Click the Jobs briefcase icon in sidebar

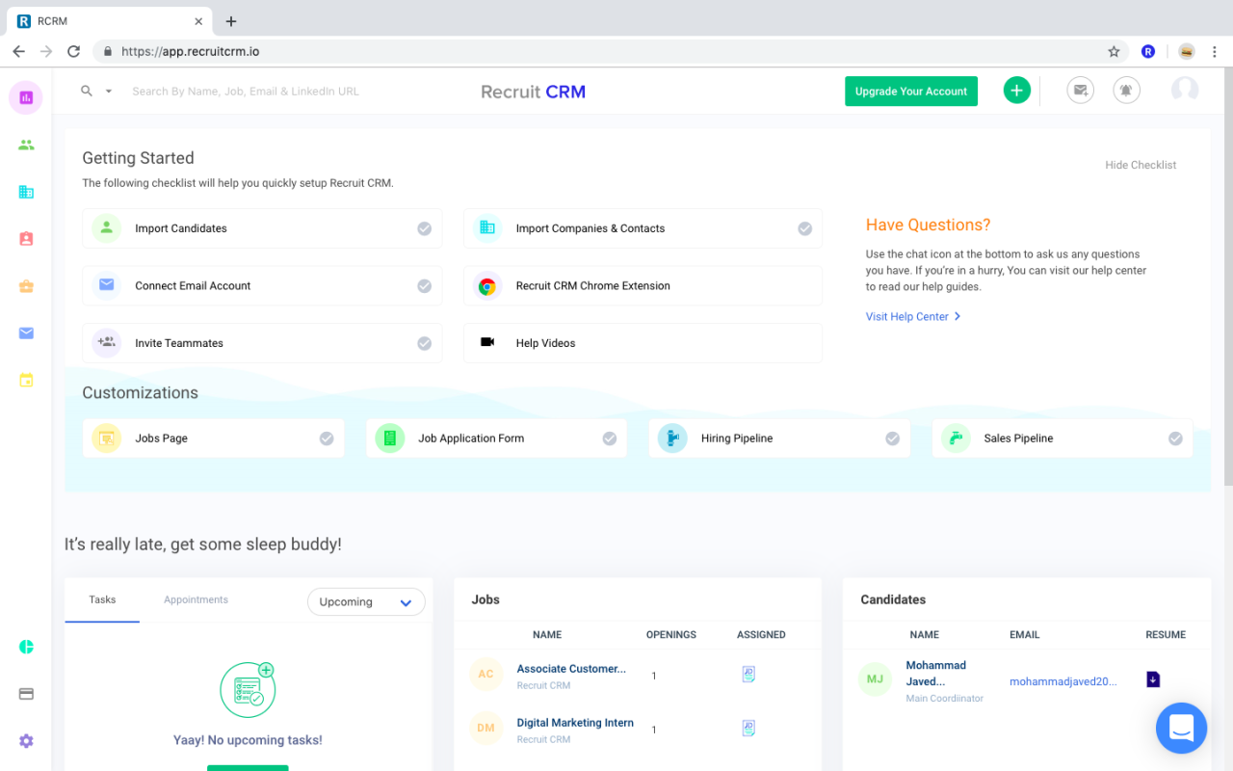(x=25, y=285)
